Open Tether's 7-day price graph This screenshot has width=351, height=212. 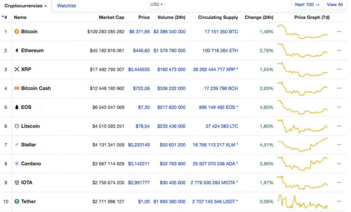303,201
